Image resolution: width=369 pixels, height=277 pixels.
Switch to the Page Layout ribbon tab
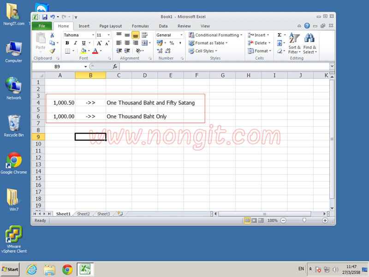click(x=111, y=26)
